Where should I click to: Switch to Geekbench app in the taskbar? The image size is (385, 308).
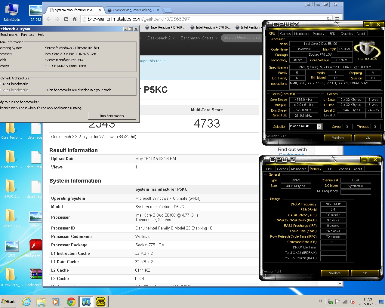pos(86,301)
